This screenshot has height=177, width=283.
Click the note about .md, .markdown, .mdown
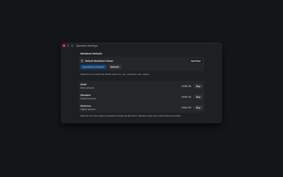pos(115,74)
